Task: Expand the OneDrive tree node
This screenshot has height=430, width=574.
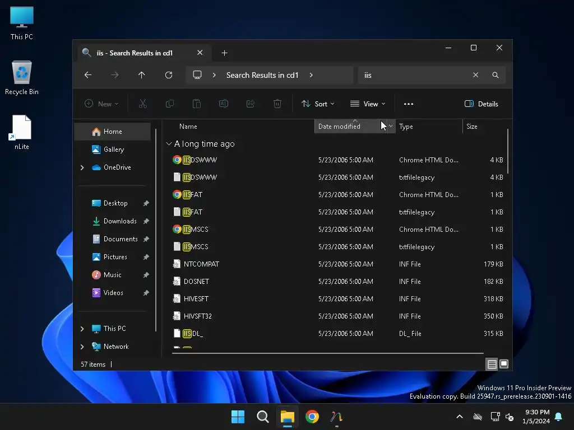Action: click(82, 167)
